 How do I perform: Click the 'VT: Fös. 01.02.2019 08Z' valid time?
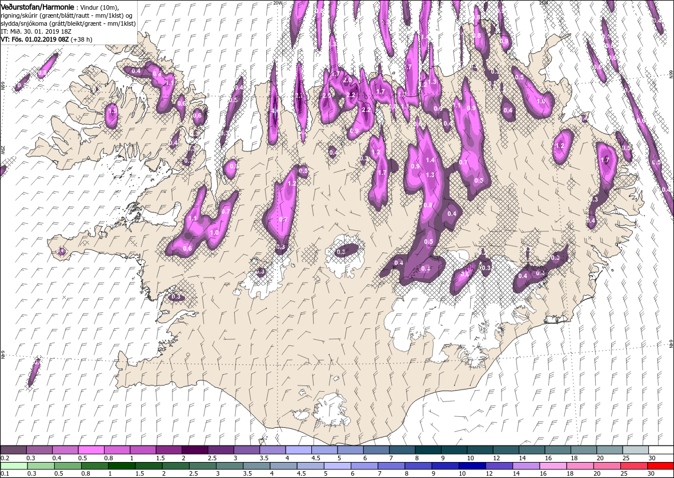[x=34, y=39]
